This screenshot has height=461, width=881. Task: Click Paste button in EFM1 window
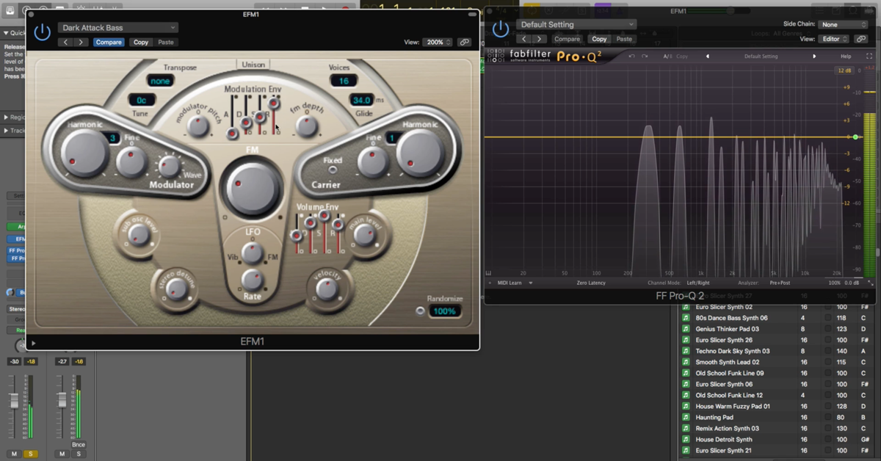(166, 43)
